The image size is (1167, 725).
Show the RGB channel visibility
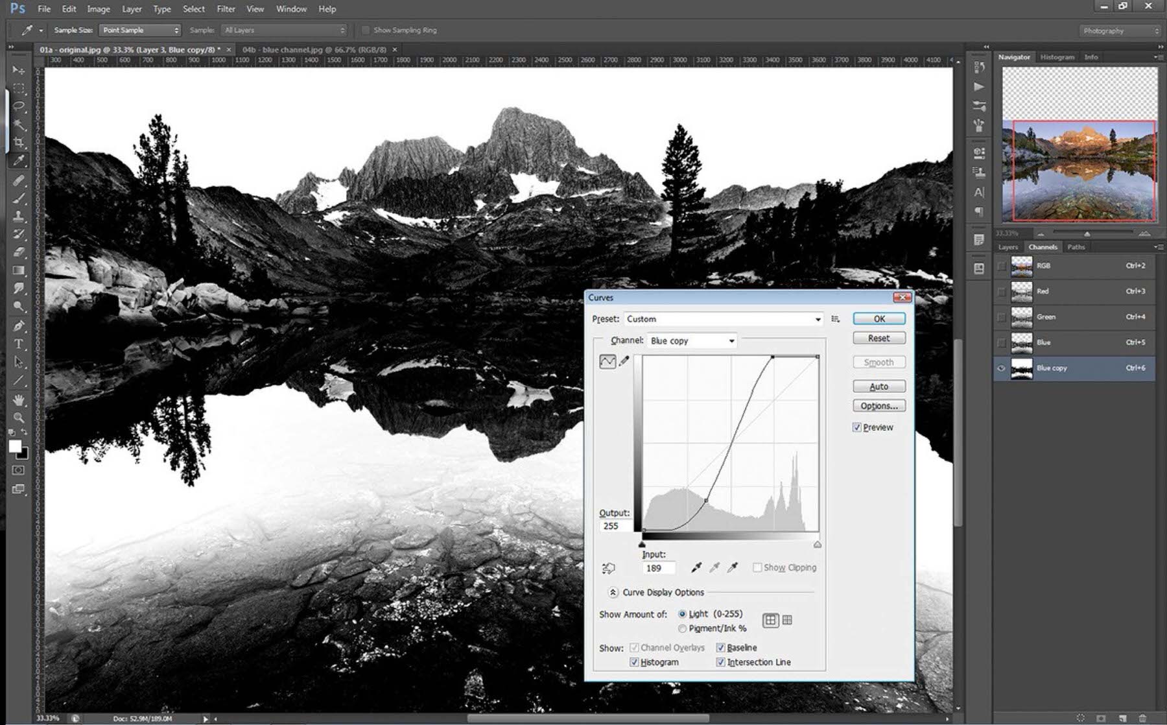coord(1001,266)
